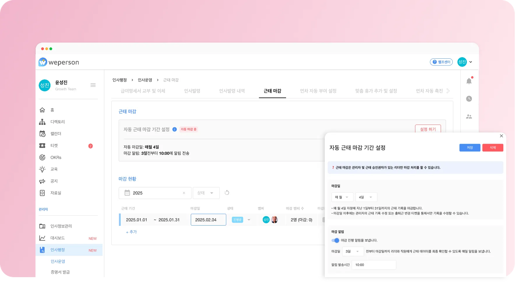This screenshot has width=515, height=283.
Task: Click the 성진 profile avatar in the sidebar
Action: click(45, 85)
